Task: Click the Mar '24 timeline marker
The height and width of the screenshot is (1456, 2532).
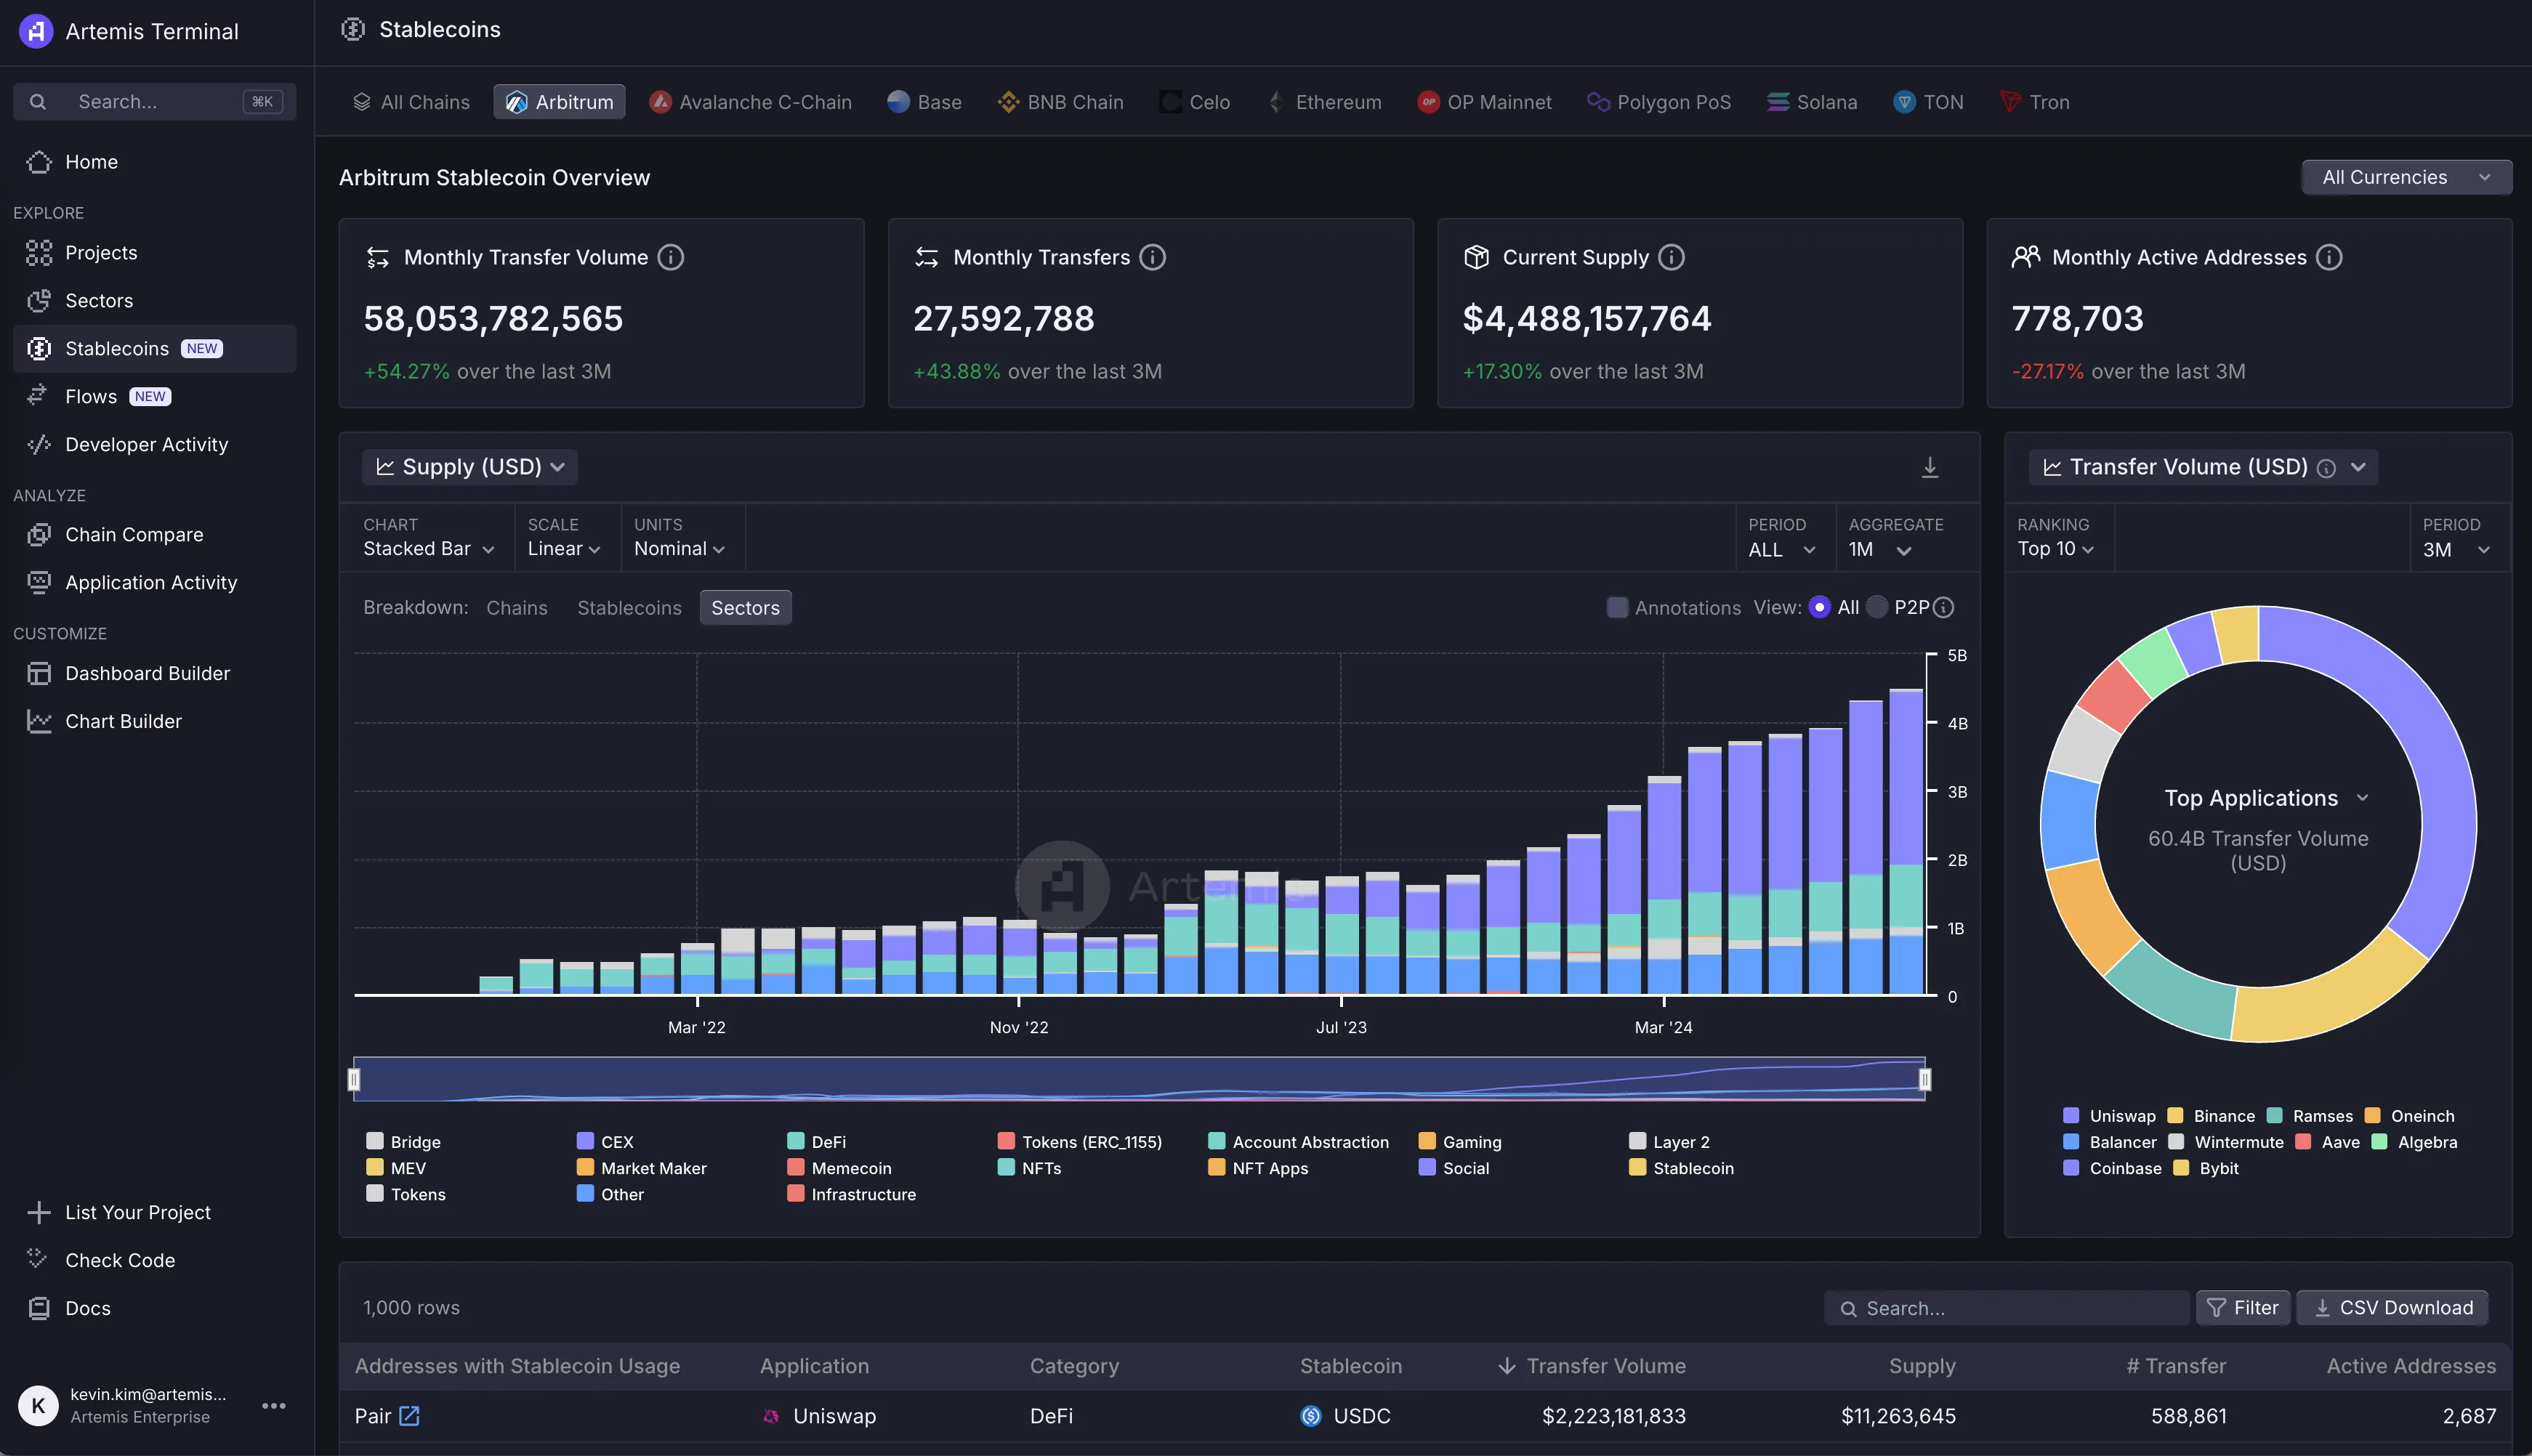Action: coord(1664,1027)
